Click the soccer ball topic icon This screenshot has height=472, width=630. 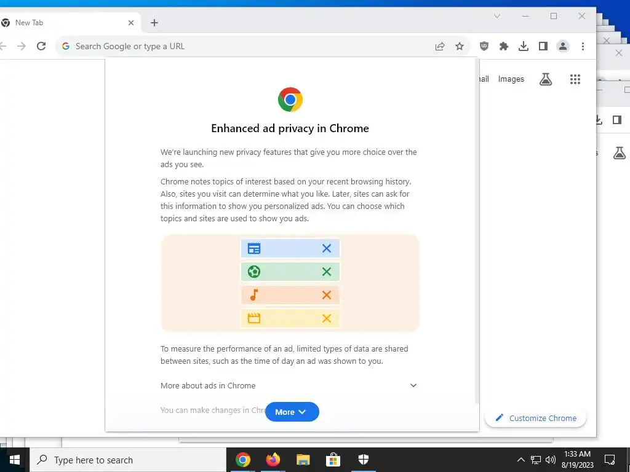click(254, 272)
